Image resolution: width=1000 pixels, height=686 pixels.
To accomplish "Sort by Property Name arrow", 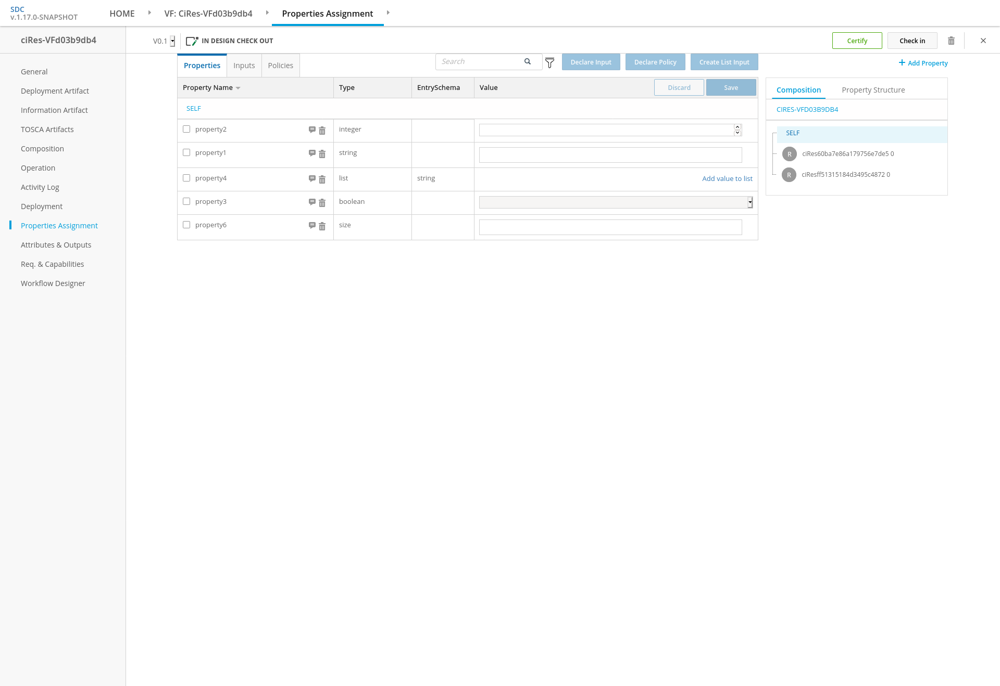I will click(x=238, y=88).
